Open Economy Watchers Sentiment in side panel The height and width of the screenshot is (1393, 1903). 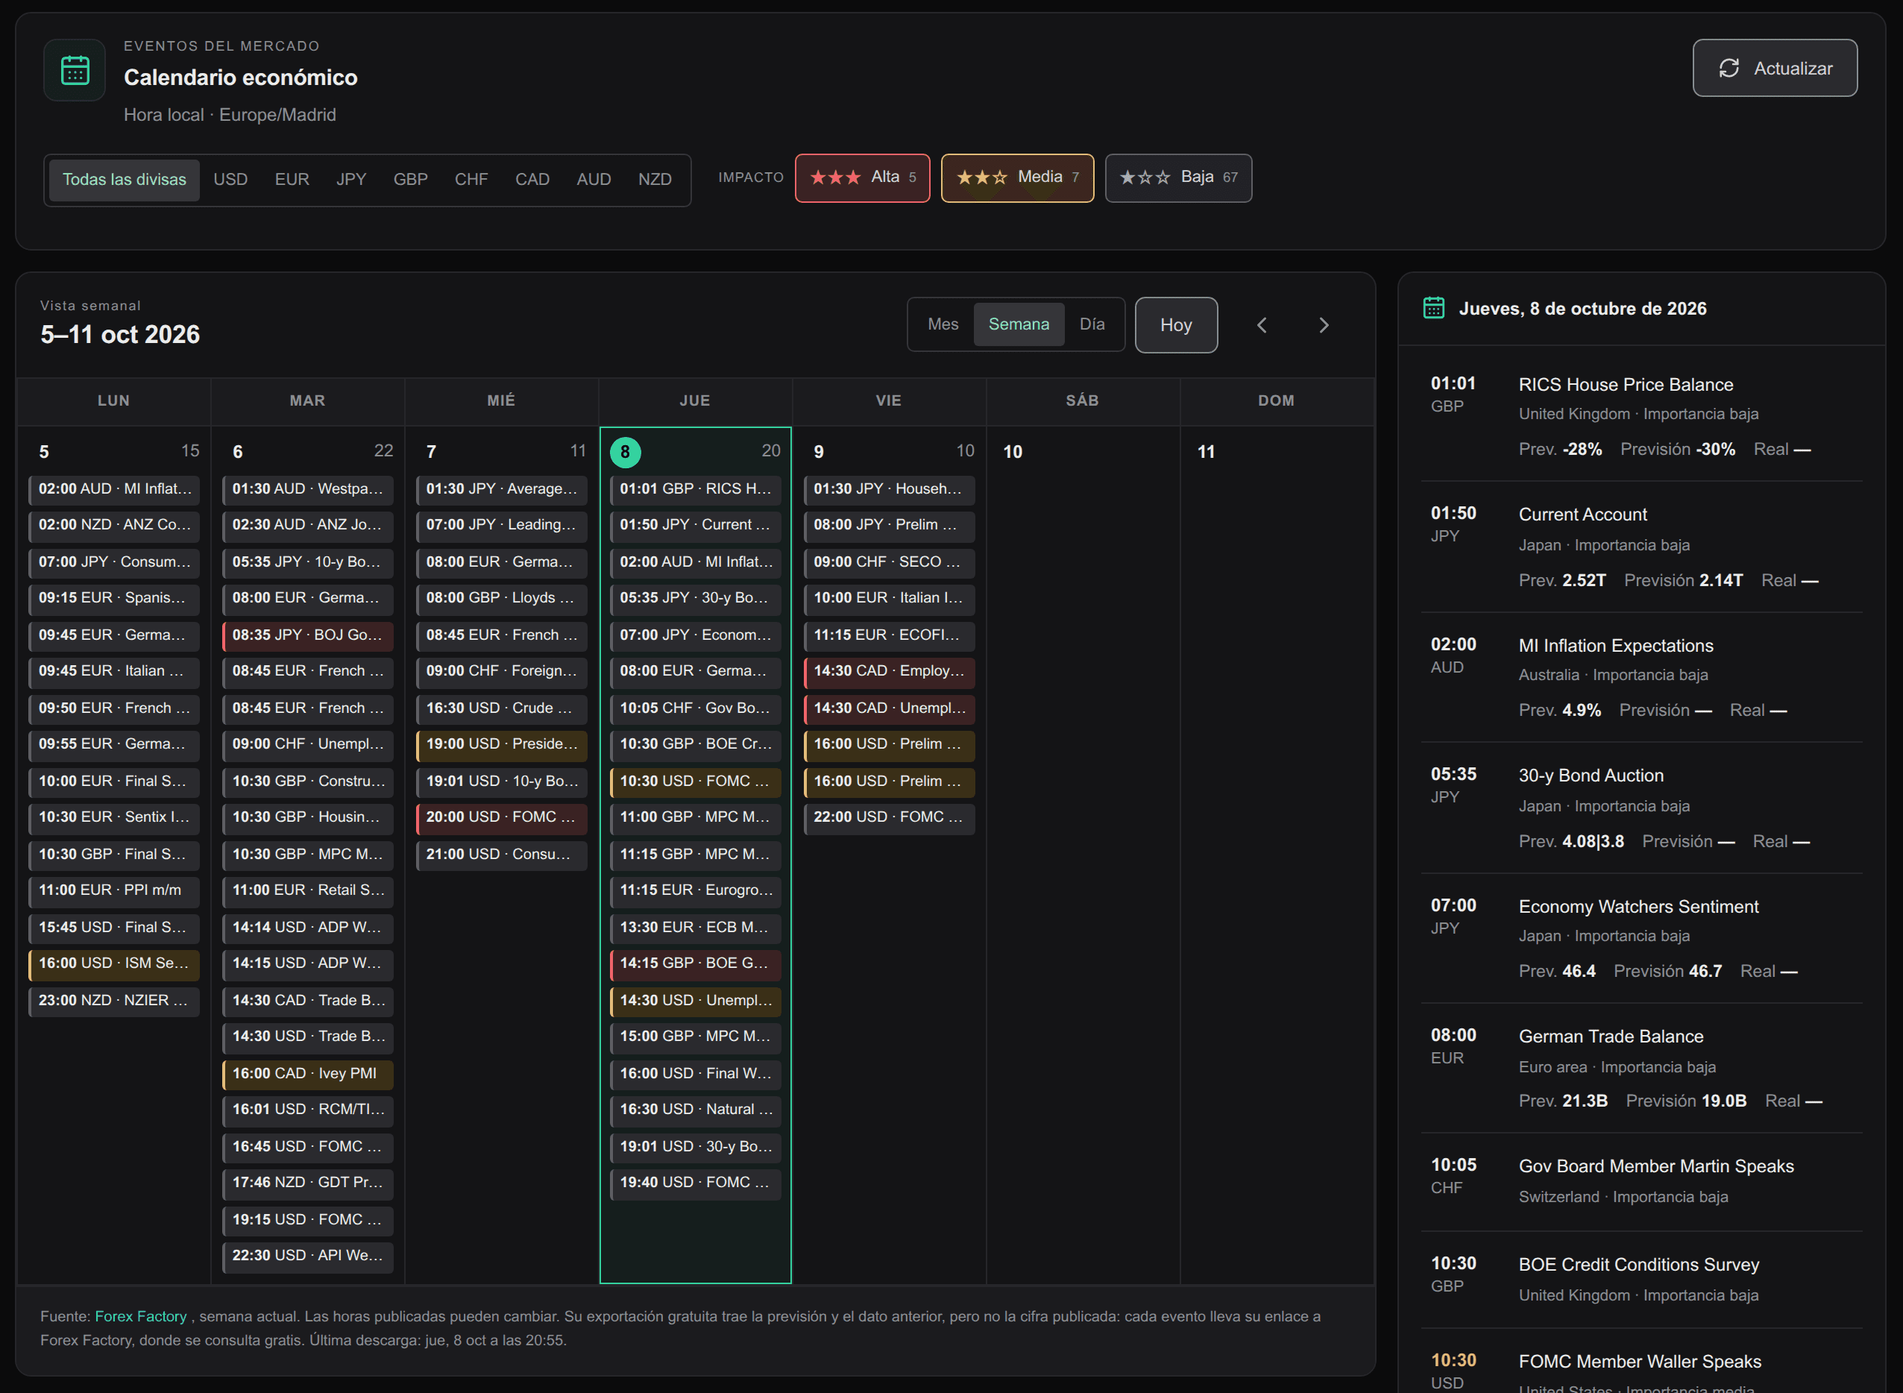[1641, 939]
